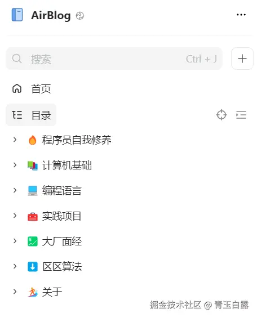
Task: Click the flame icon of 程序员自我修养
Action: pos(32,140)
